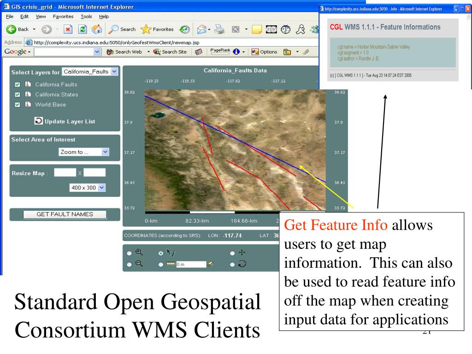The height and width of the screenshot is (354, 472).
Task: Click the Update Layer List refresh icon
Action: (38, 121)
